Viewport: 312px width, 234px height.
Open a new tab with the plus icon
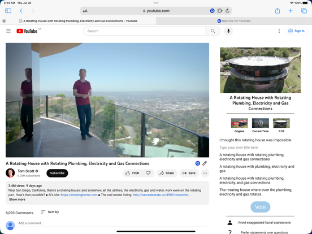(291, 11)
